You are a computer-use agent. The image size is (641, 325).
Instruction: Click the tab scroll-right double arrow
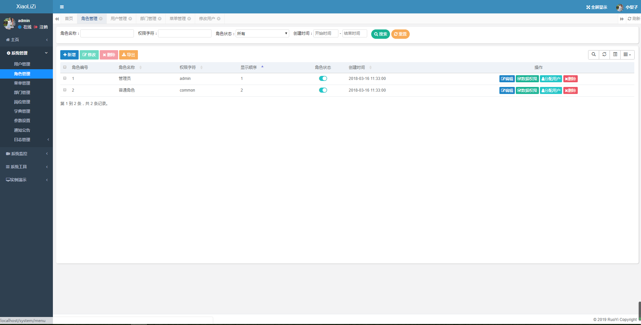[x=622, y=19]
